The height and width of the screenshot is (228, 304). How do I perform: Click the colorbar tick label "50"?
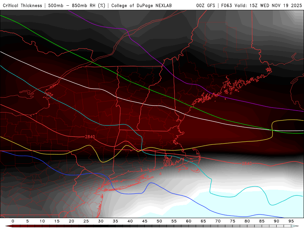pos(159,221)
